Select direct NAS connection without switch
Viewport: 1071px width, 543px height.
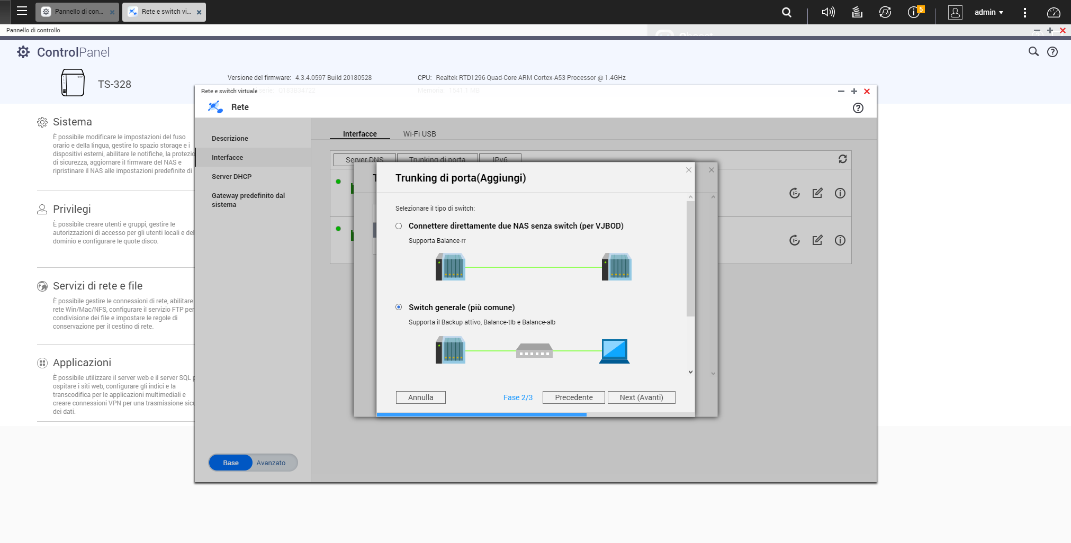pos(399,226)
